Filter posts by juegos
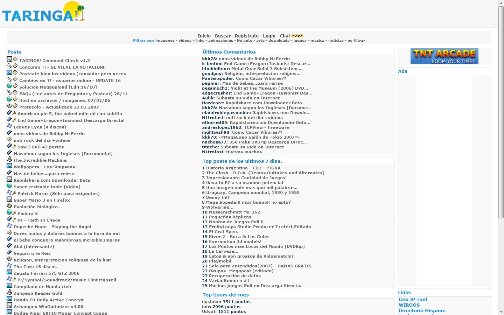Screen dimensions: 504x315 tap(300, 41)
